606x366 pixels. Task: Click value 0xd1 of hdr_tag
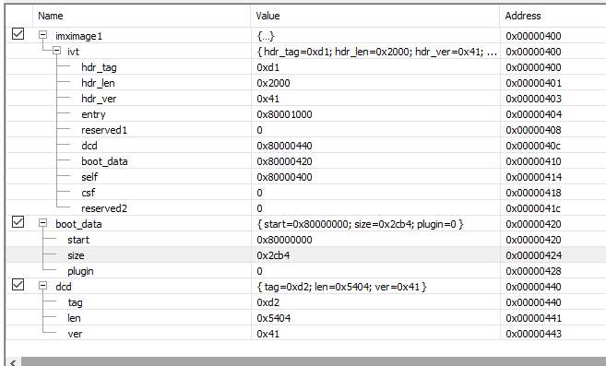point(267,67)
